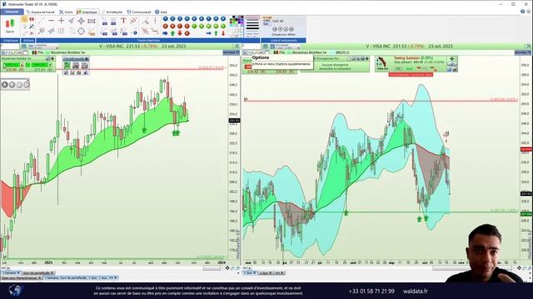Click the crossed tools icon in Actions
The image size is (533, 299).
point(32,26)
